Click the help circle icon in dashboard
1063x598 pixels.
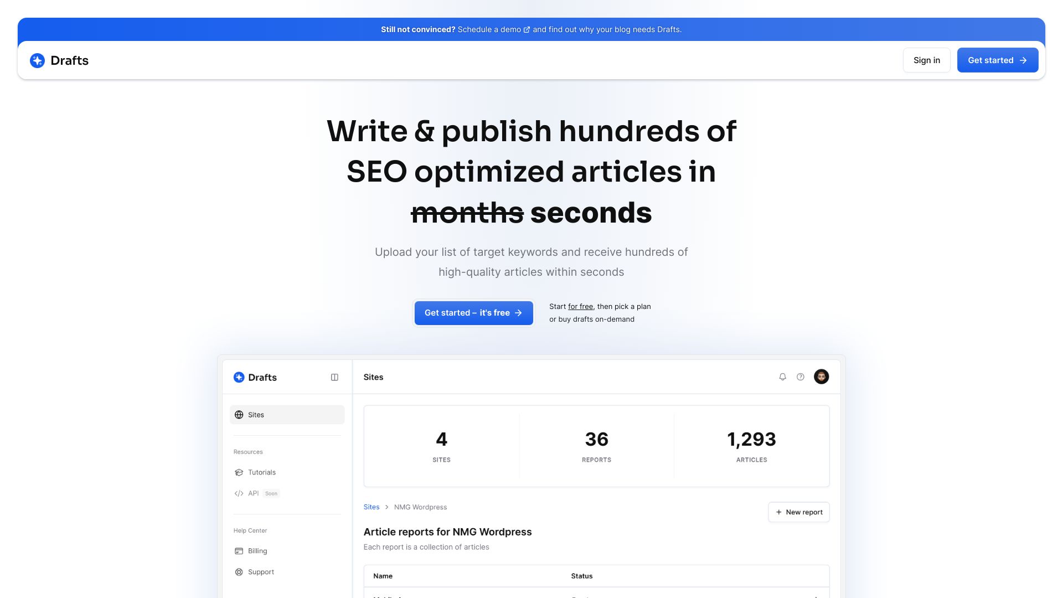(x=801, y=375)
